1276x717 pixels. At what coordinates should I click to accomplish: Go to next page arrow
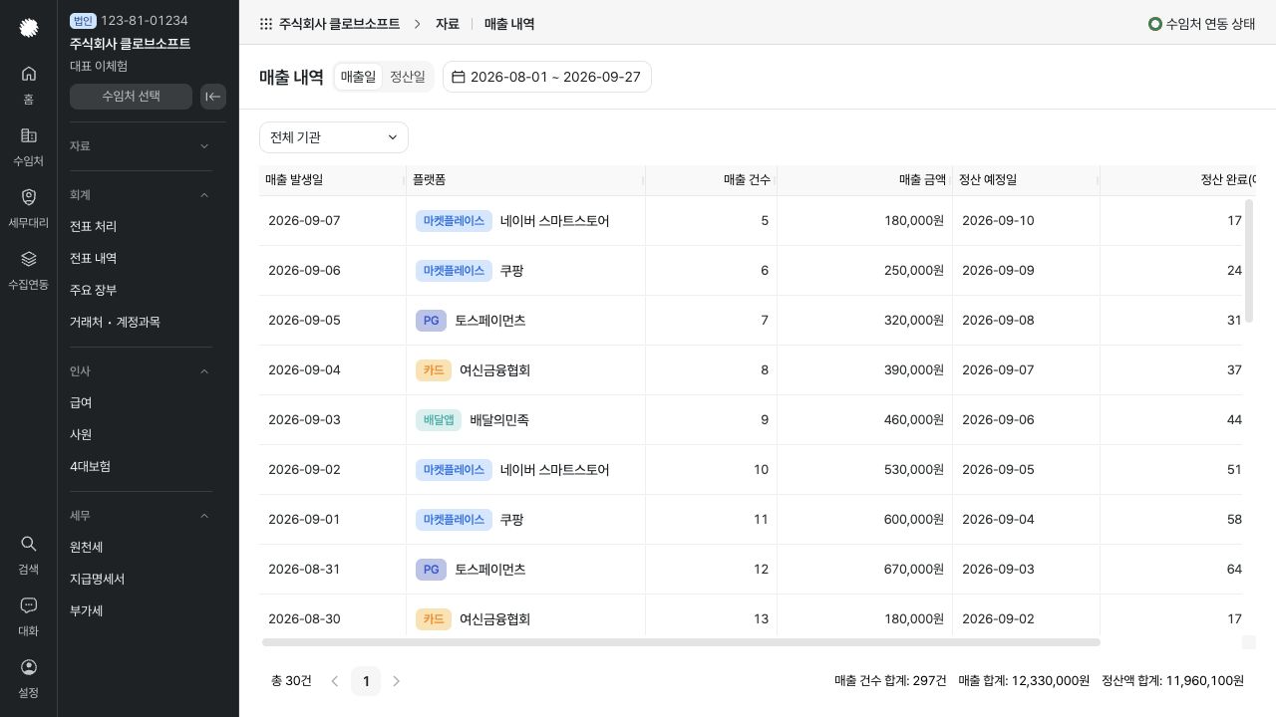(x=397, y=681)
